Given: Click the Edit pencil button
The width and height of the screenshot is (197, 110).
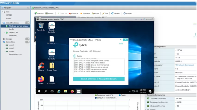Looking at the screenshot, I should click(105, 13).
